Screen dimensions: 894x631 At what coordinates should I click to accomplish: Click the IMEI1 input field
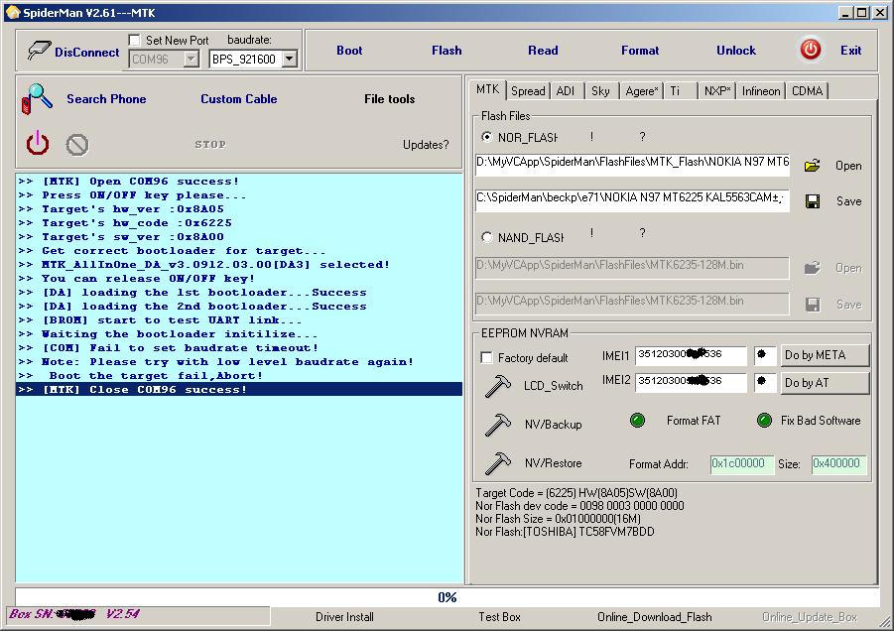point(691,355)
